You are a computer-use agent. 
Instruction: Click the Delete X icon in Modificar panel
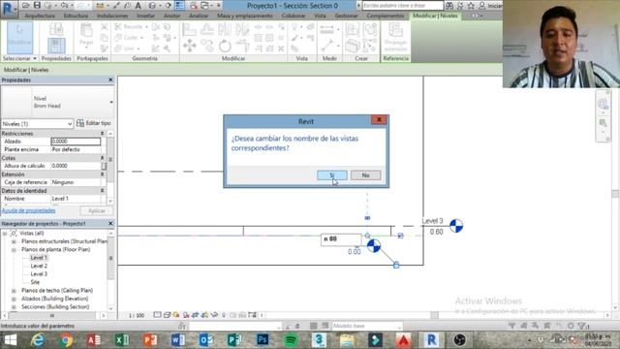pos(281,48)
